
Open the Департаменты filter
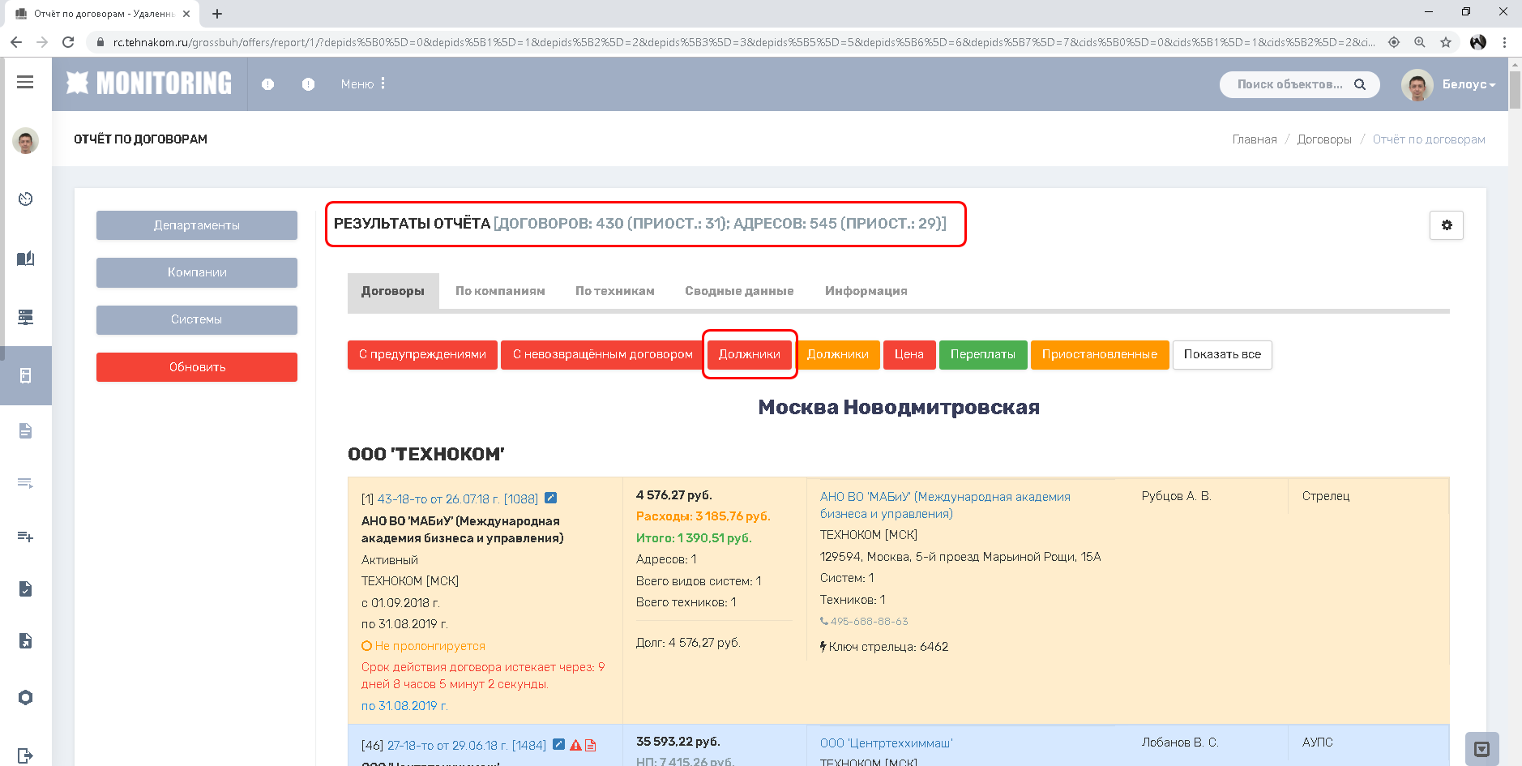[197, 225]
